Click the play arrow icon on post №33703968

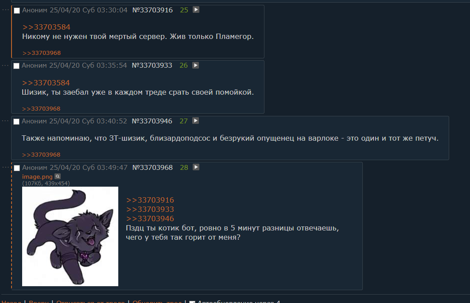coord(196,167)
